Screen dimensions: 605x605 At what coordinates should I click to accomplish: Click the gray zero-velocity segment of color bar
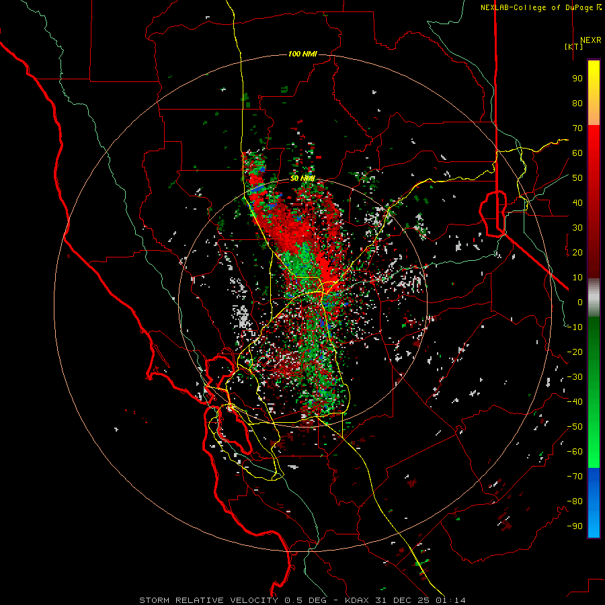coord(594,298)
